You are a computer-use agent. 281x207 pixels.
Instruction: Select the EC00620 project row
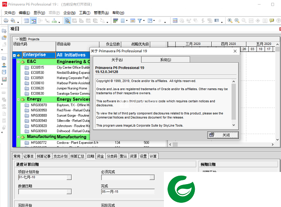point(55,88)
